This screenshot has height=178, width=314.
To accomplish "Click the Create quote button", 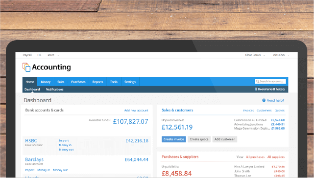I will pos(199,139).
